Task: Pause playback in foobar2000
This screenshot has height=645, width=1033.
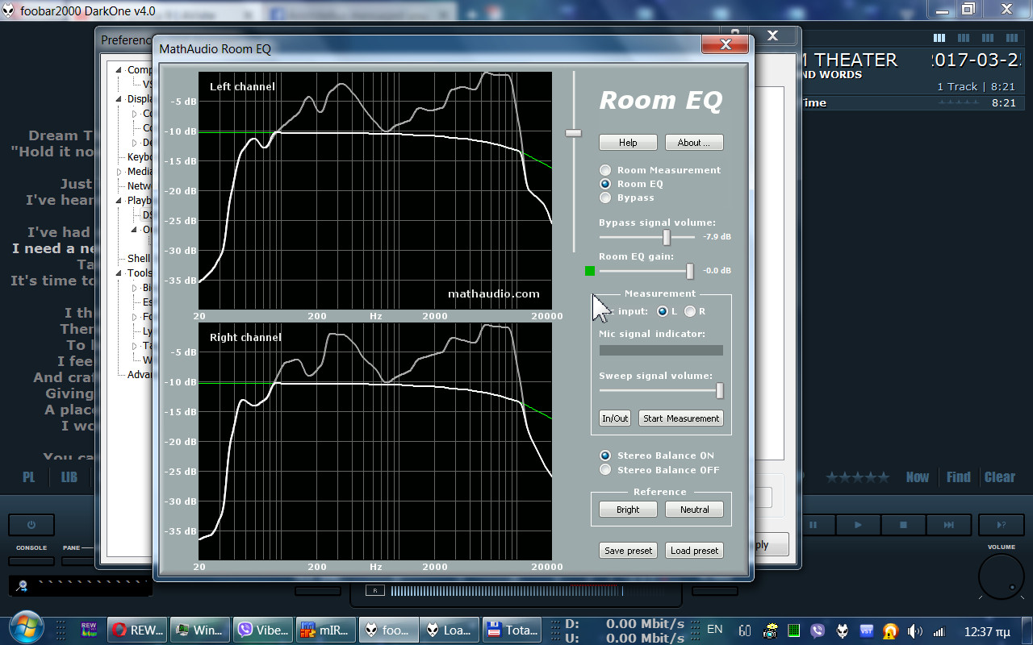Action: [x=813, y=525]
